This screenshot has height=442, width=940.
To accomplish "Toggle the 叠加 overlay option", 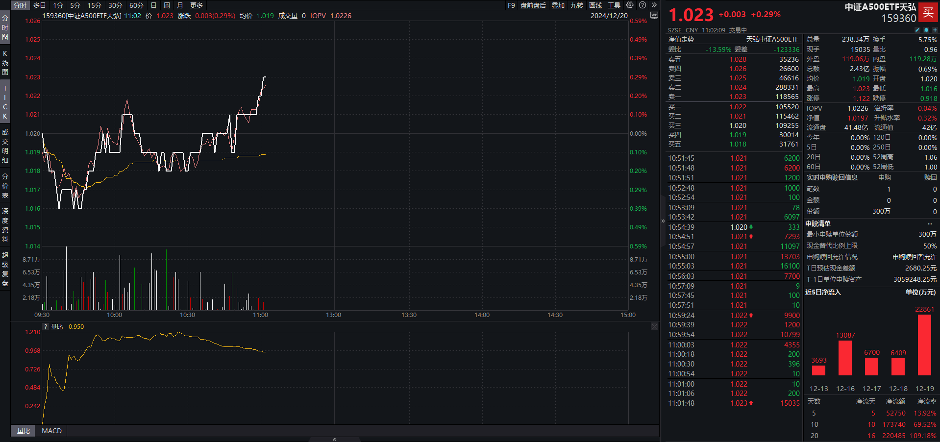I will (558, 5).
